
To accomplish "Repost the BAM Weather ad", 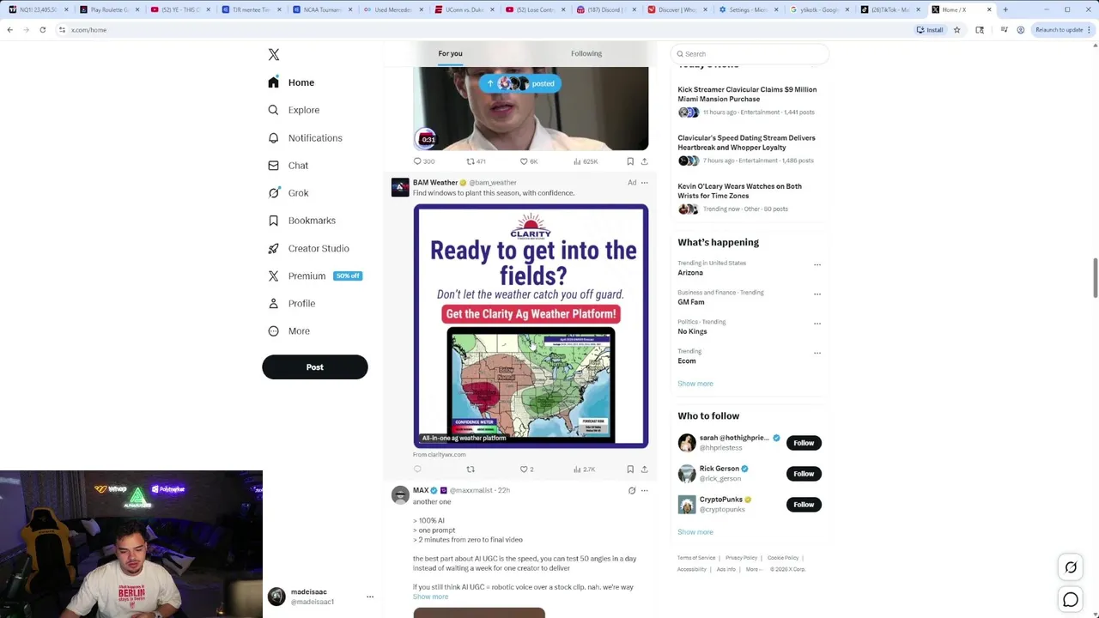I will (471, 470).
